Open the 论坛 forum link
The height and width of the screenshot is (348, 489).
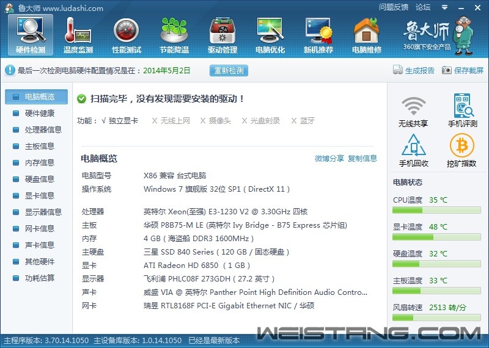tap(423, 7)
